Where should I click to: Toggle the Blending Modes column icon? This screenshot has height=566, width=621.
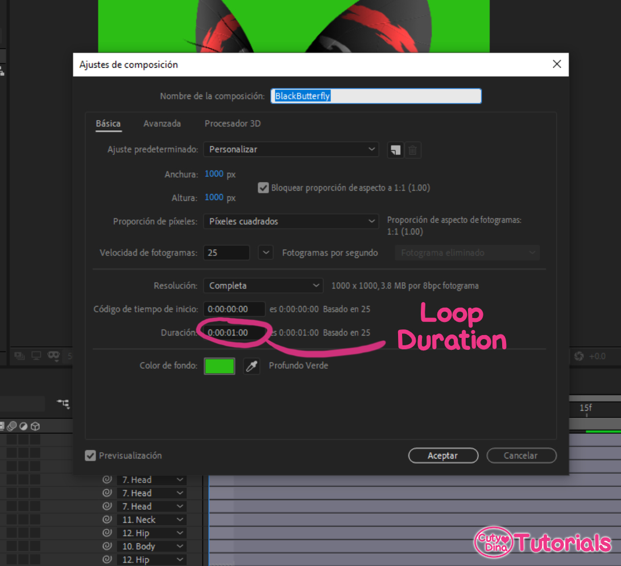(23, 425)
